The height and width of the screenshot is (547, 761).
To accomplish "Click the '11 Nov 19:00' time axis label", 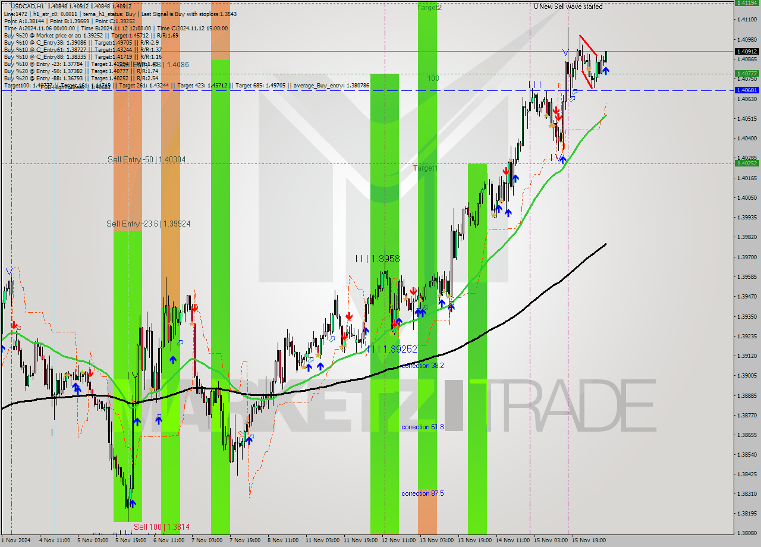I will (x=360, y=540).
